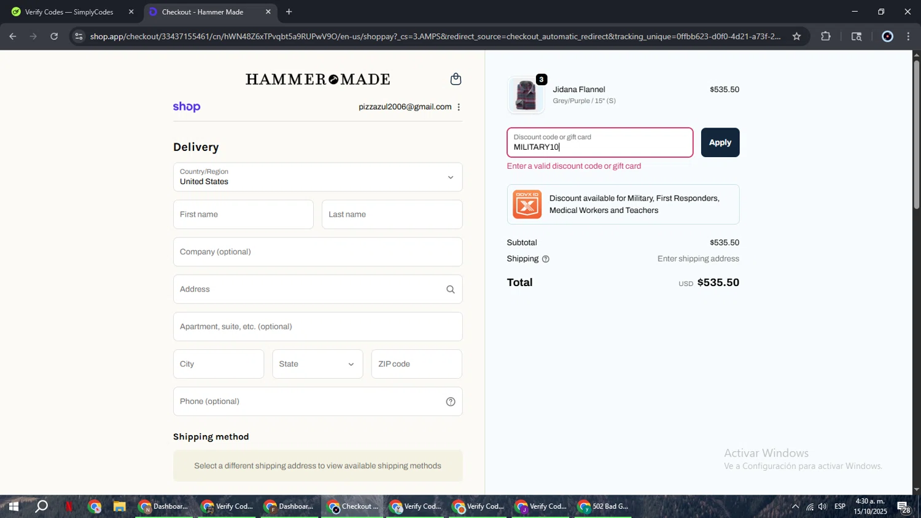Open Checkout window from taskbar
921x518 pixels.
353,506
